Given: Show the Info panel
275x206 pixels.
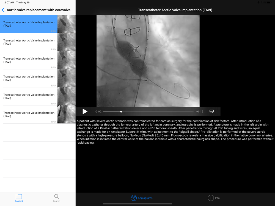Looking at the screenshot, I should click(x=214, y=198).
